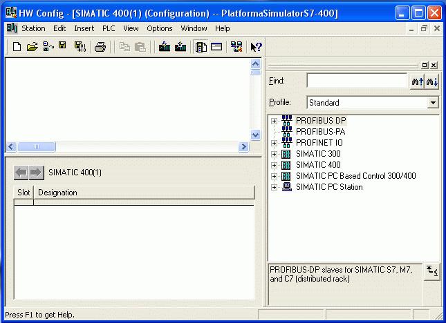Open the Help menu
Viewport: 446px width, 323px height.
[223, 28]
